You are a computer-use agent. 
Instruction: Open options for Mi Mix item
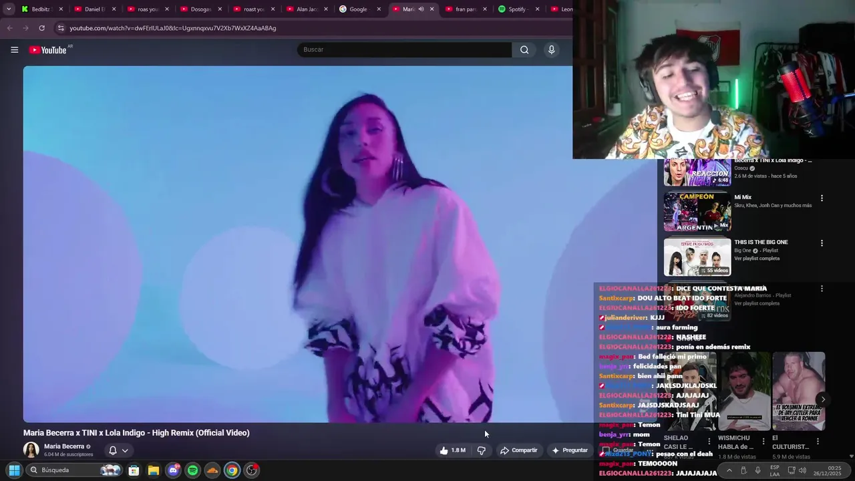coord(822,198)
